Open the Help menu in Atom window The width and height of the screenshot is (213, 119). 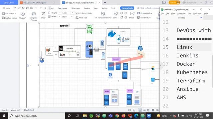coord(206,14)
